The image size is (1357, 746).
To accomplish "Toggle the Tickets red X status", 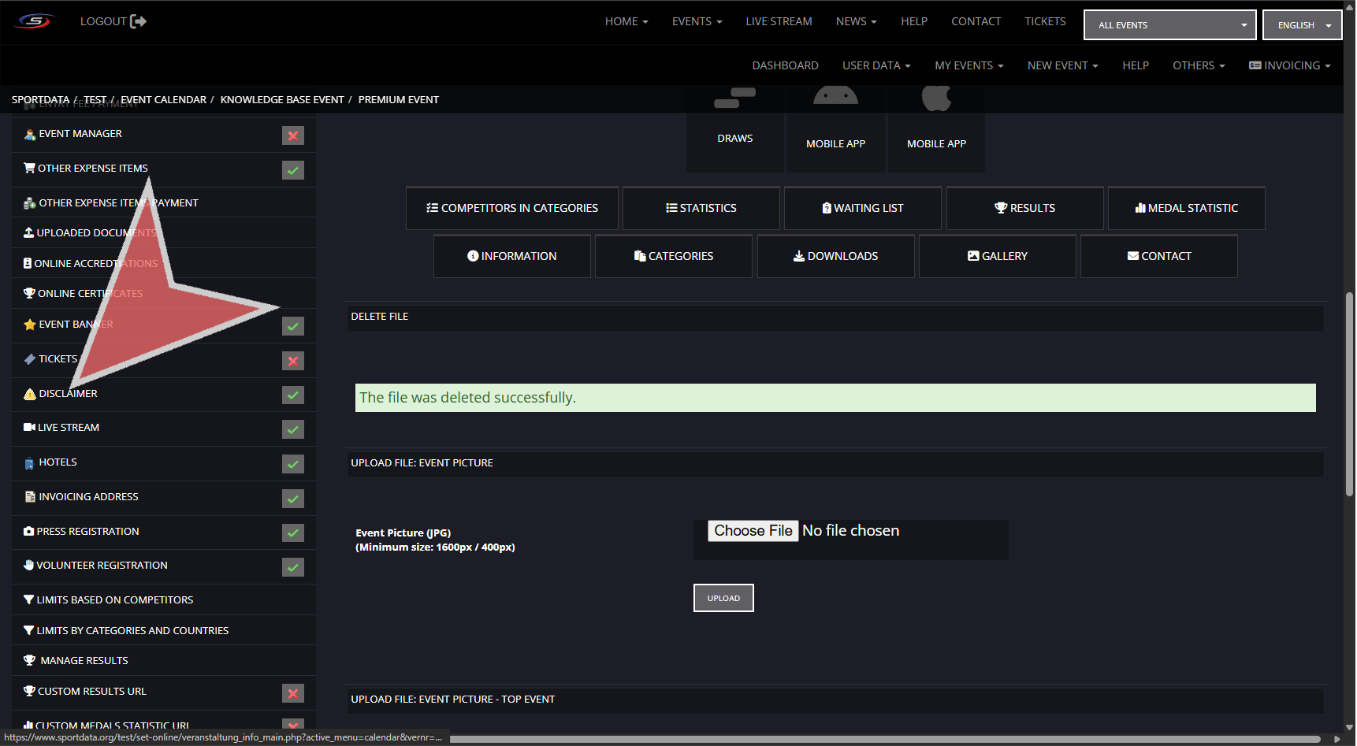I will pyautogui.click(x=293, y=361).
